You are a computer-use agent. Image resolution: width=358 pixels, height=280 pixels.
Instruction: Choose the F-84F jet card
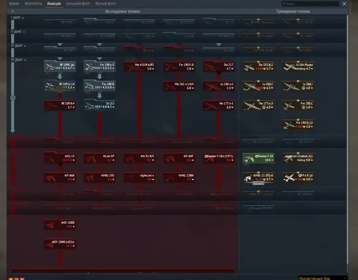point(179,158)
